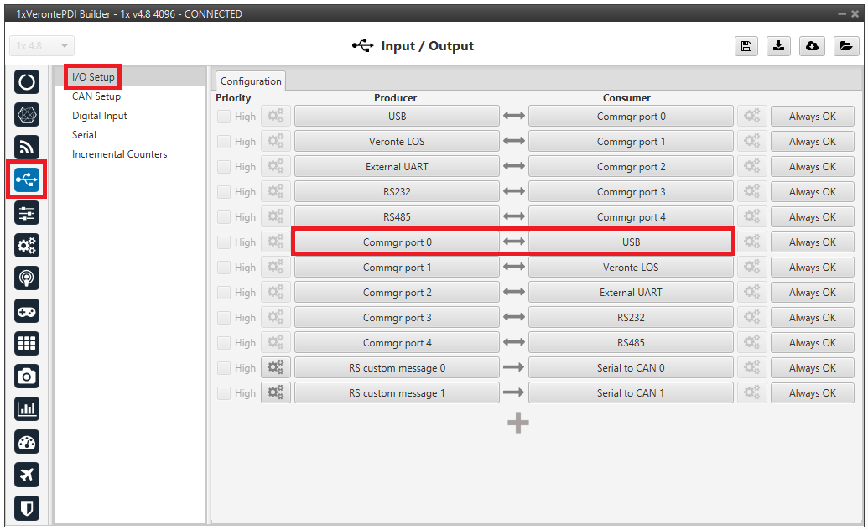Open the 1x 4.8 version dropdown
The width and height of the screenshot is (868, 530).
click(42, 46)
